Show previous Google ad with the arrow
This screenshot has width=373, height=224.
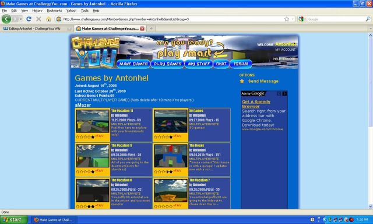tap(279, 93)
